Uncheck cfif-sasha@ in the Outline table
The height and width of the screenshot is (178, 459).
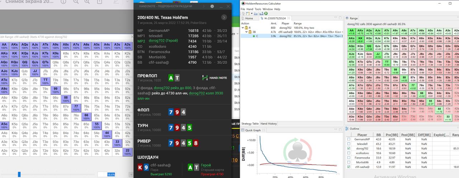coord(349,167)
